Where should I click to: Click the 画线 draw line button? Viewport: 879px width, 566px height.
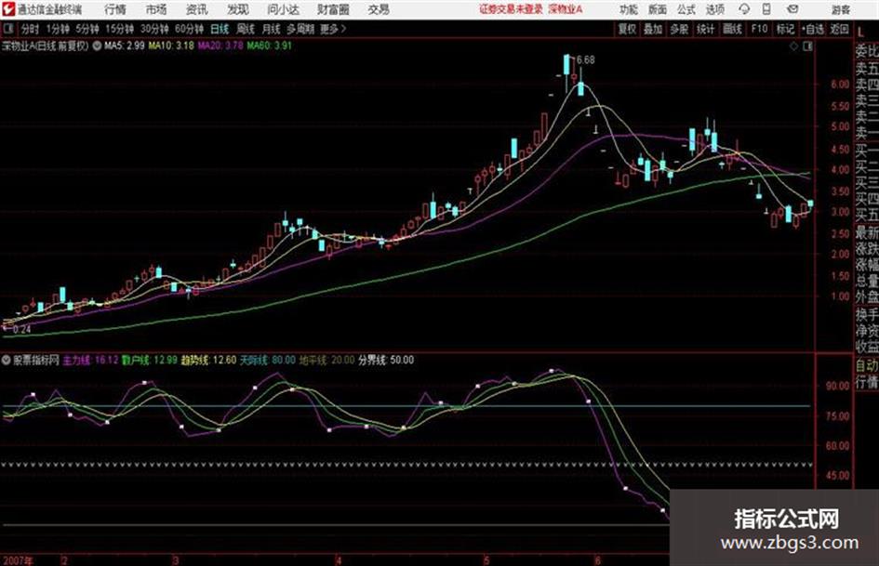732,29
